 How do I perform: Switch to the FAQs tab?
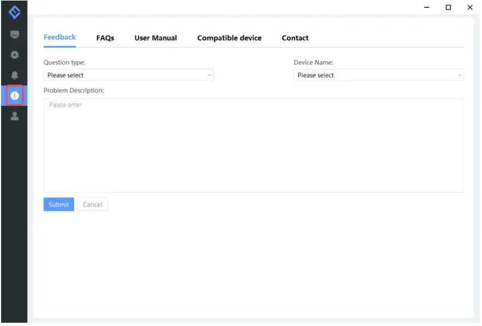tap(105, 38)
